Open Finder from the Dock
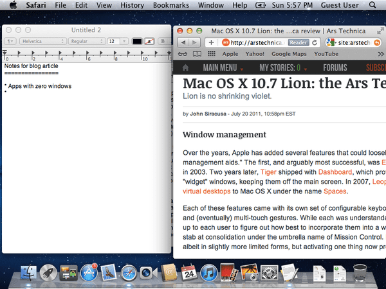 pos(28,272)
